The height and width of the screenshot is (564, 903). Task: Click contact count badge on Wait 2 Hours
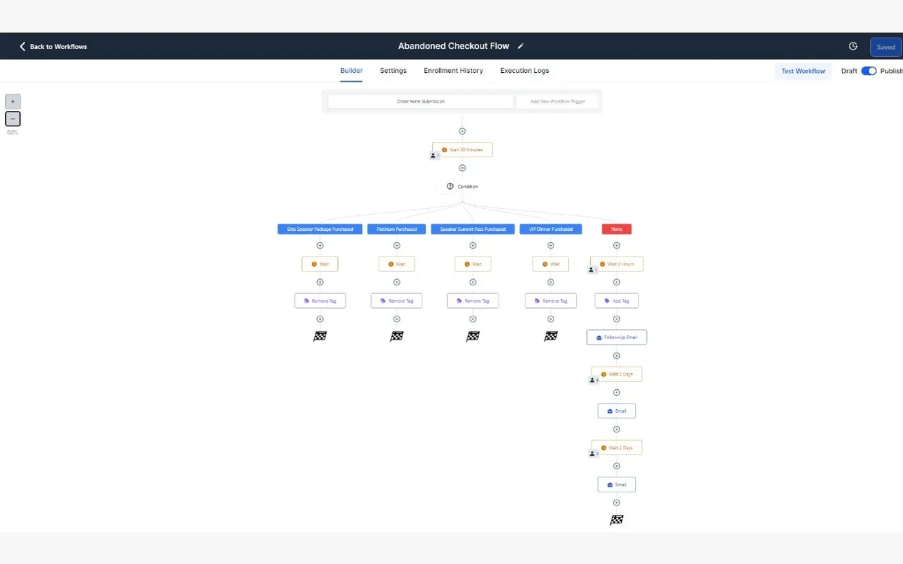(593, 269)
